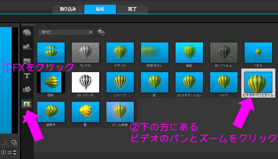Viewport: 278px width, 159px height.
Task: Expand the すべて filter category dropdown
Action: coord(66,32)
